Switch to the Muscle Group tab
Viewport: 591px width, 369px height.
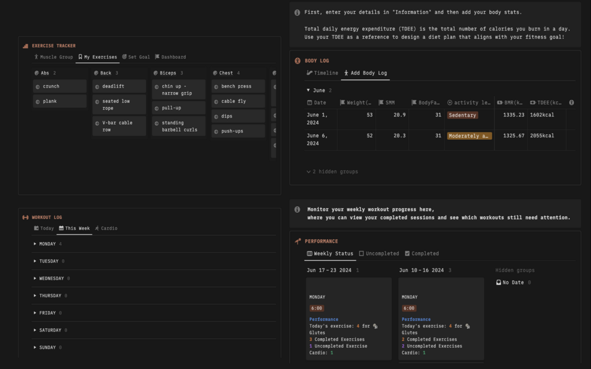(x=54, y=57)
